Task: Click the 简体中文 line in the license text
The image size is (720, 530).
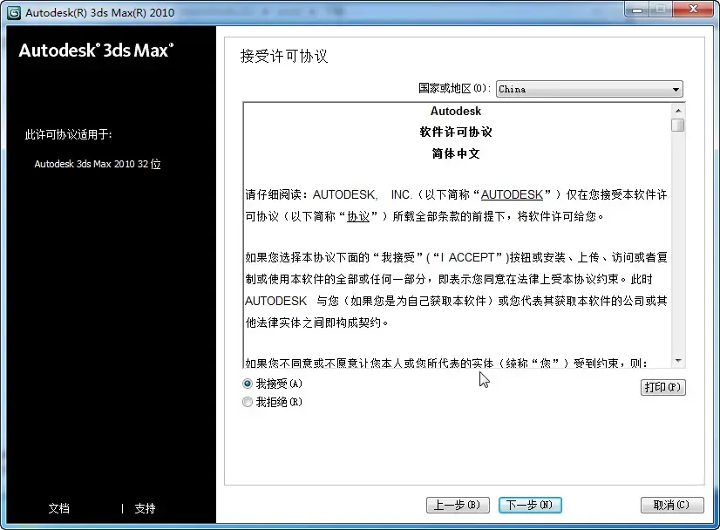Action: pyautogui.click(x=456, y=153)
